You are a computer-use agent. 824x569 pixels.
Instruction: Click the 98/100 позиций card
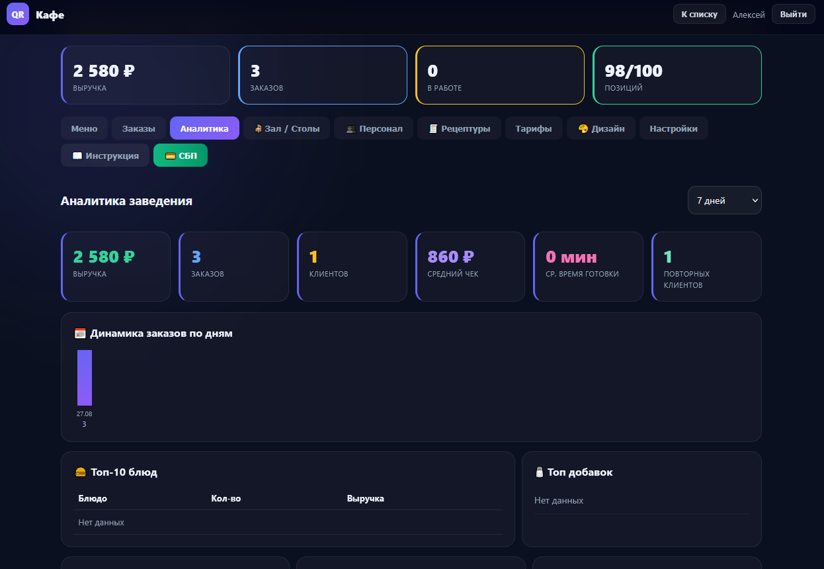(x=677, y=75)
